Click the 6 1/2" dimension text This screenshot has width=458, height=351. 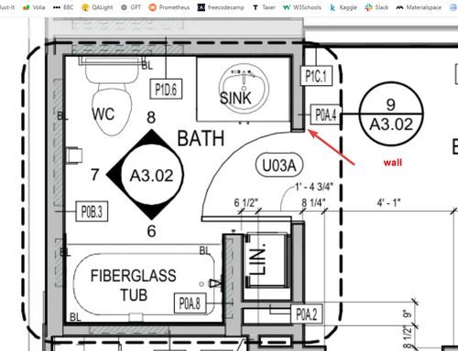pos(246,203)
